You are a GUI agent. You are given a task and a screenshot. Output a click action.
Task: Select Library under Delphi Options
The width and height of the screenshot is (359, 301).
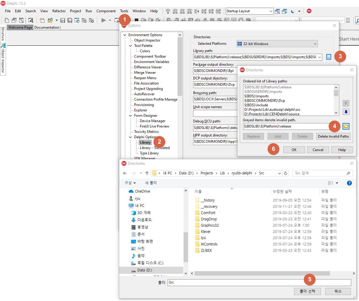(x=145, y=142)
